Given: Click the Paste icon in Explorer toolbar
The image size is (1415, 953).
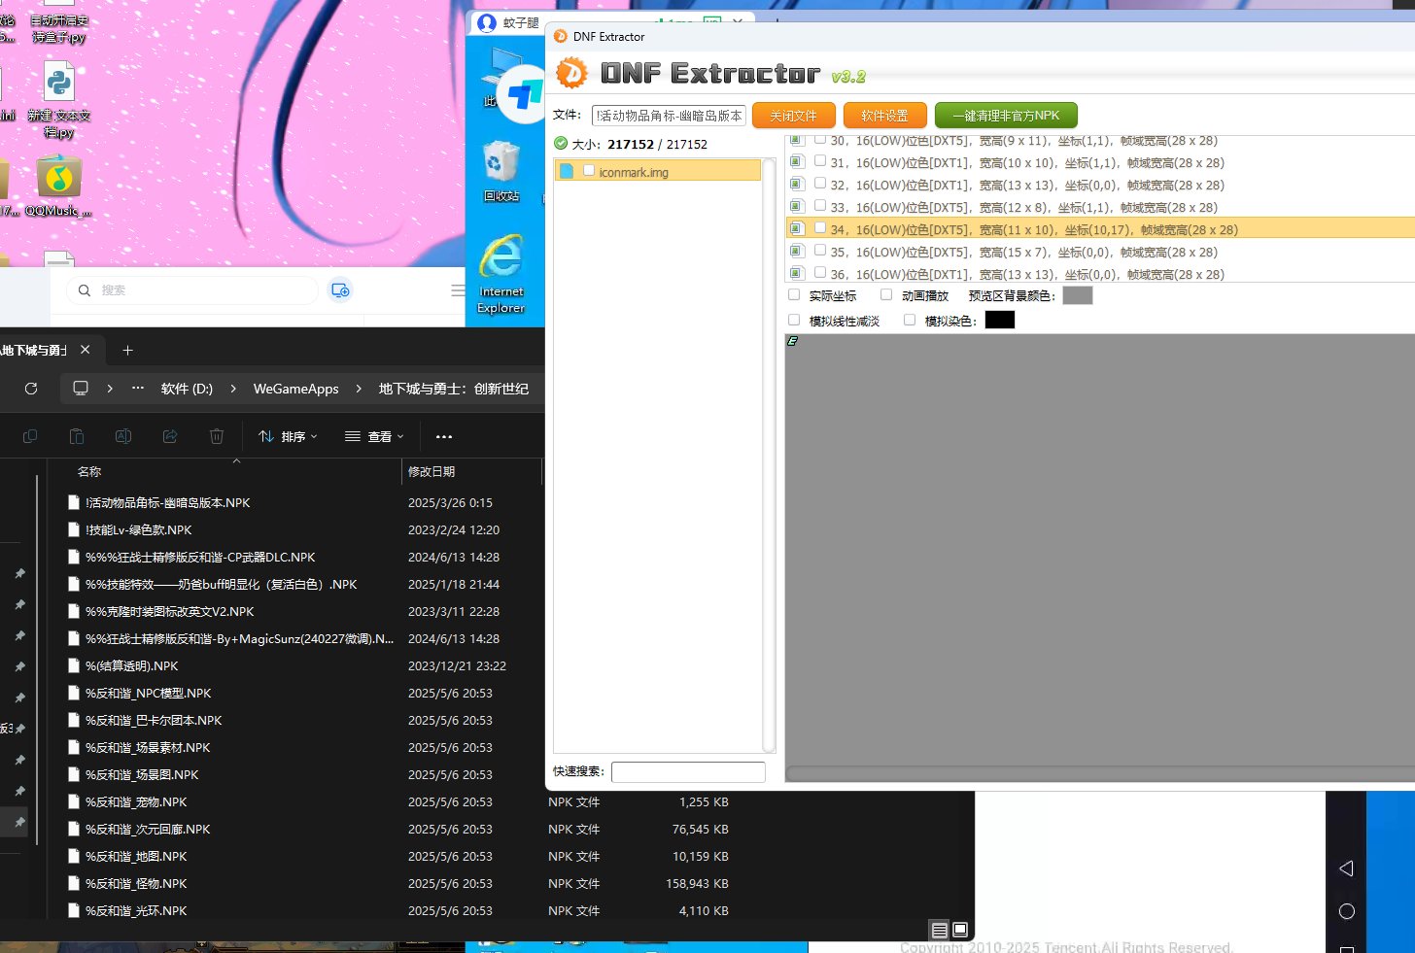Looking at the screenshot, I should (77, 437).
